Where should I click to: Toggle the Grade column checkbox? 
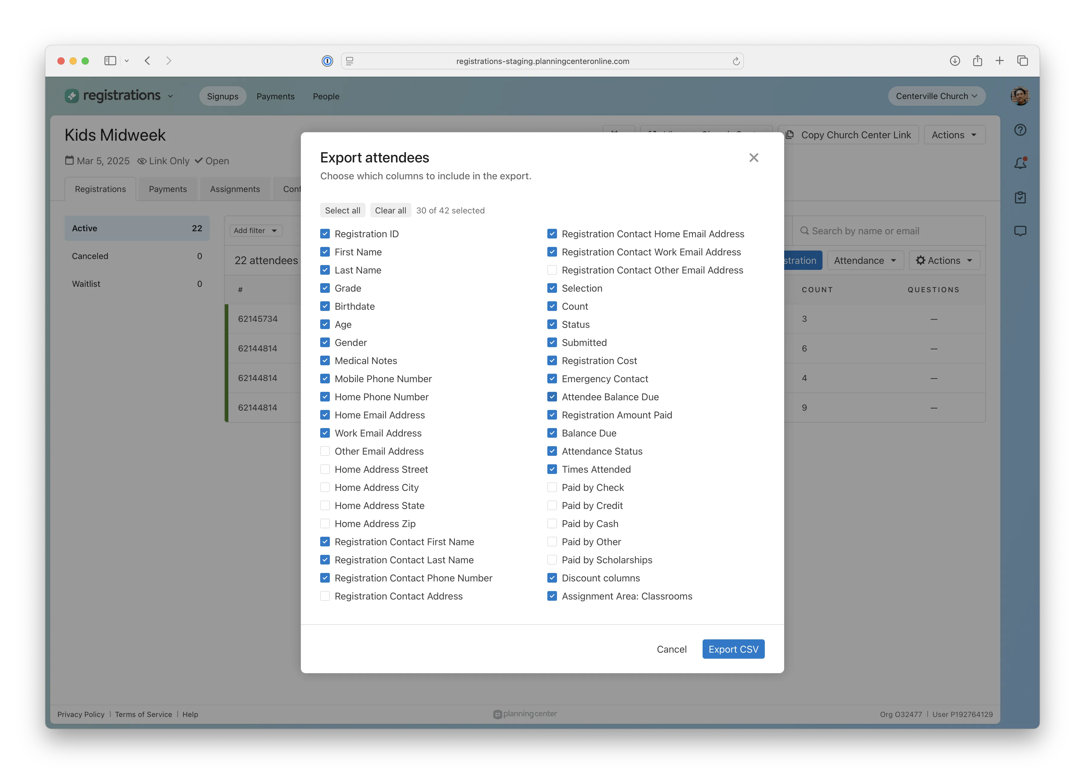point(325,288)
